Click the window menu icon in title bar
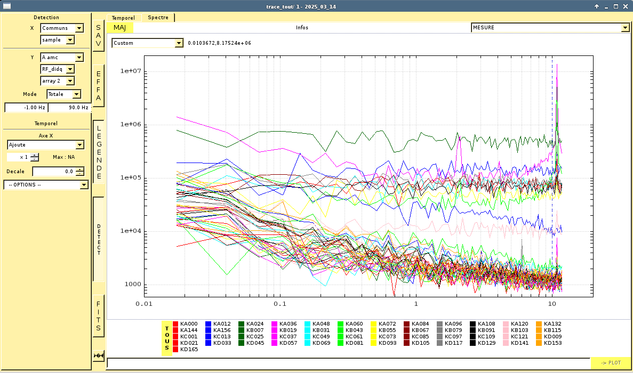The image size is (633, 373). 7,6
